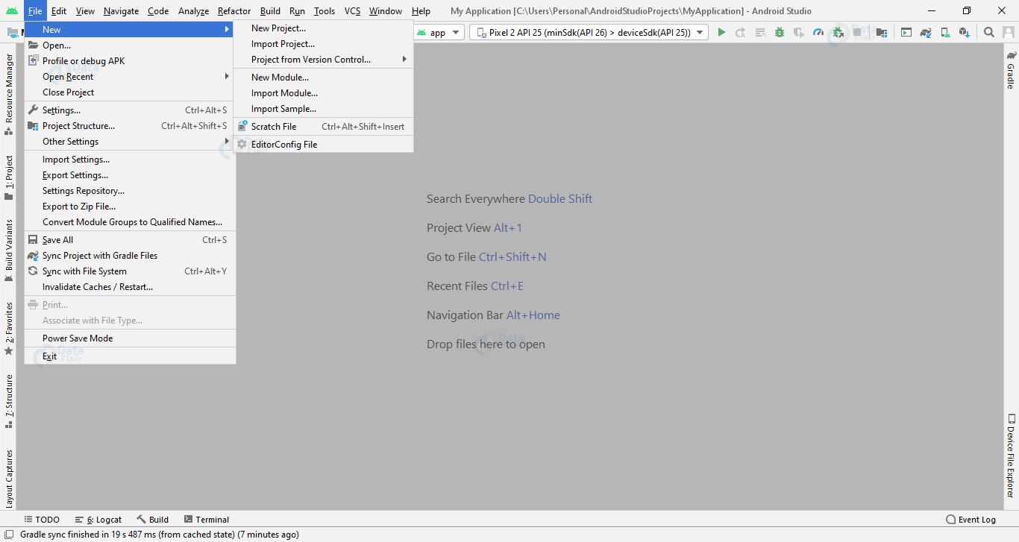Run app with coverage icon
Screen dimensions: 1019x542
pyautogui.click(x=799, y=32)
